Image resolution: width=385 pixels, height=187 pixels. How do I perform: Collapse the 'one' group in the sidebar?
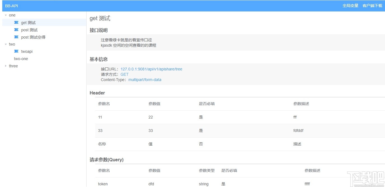pyautogui.click(x=6, y=15)
